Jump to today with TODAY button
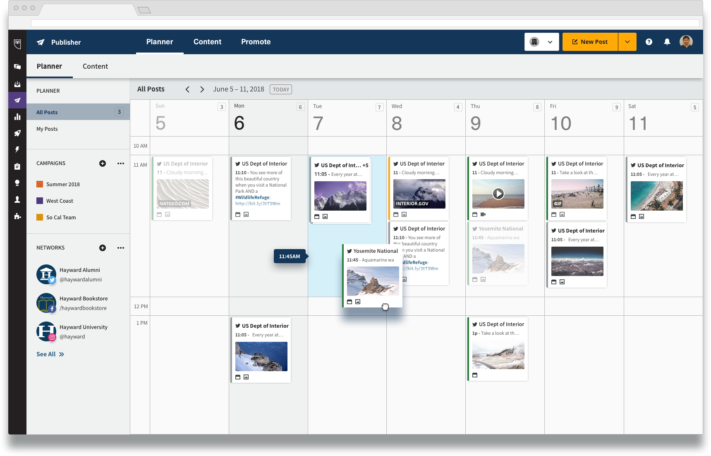 click(281, 89)
